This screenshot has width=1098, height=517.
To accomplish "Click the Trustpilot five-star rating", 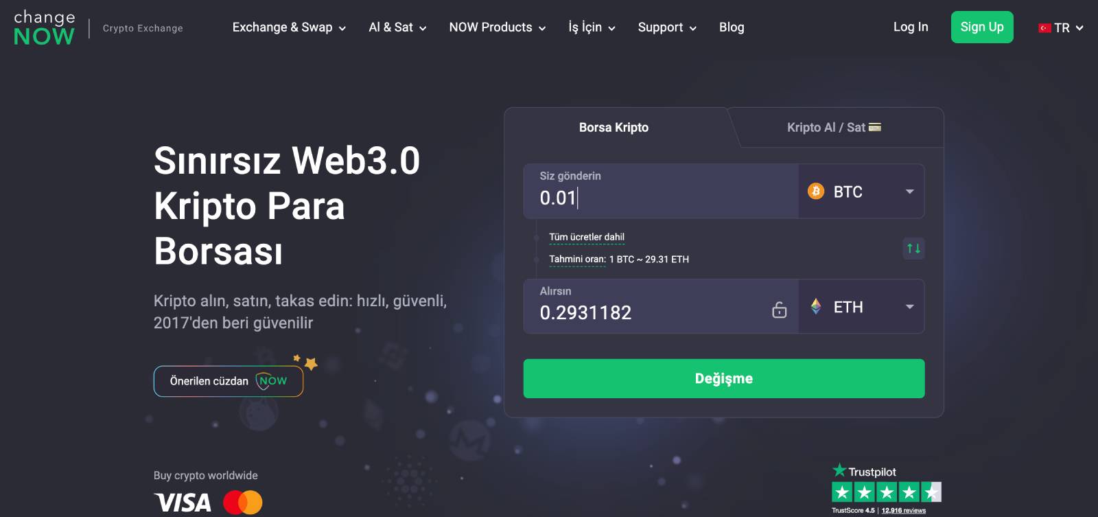I will click(887, 492).
